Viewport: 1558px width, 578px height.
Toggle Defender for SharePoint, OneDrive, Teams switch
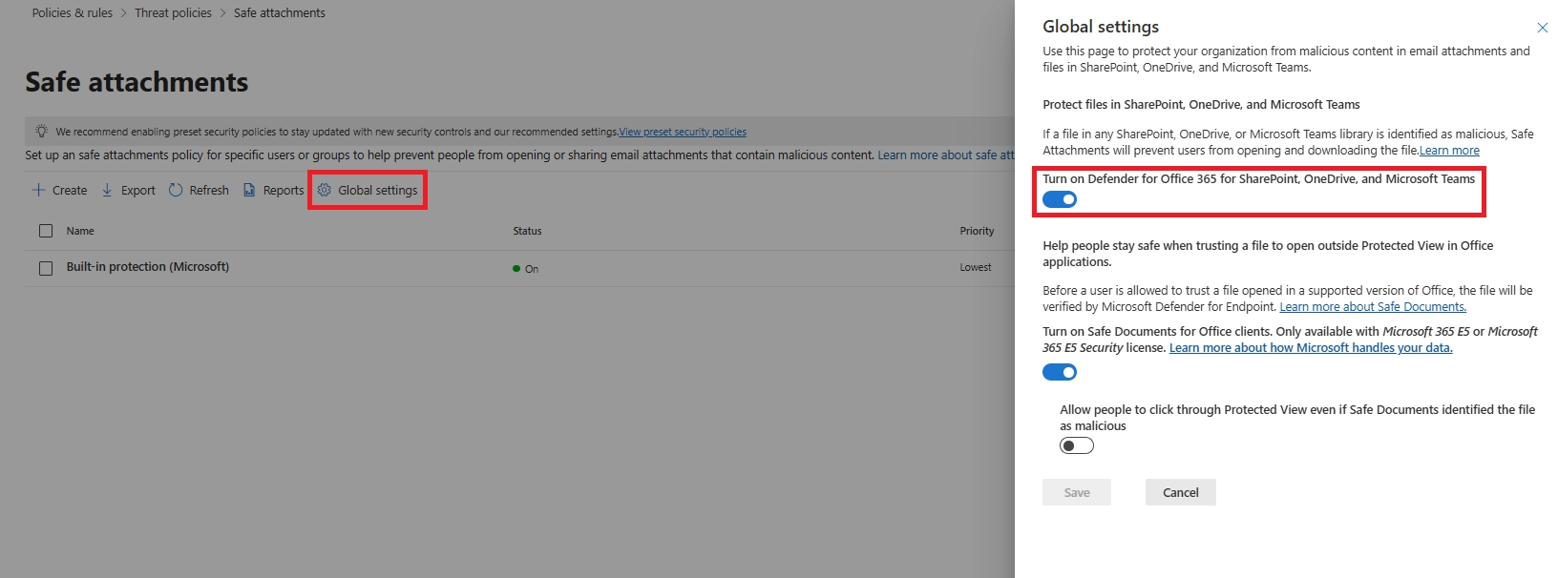click(x=1060, y=199)
